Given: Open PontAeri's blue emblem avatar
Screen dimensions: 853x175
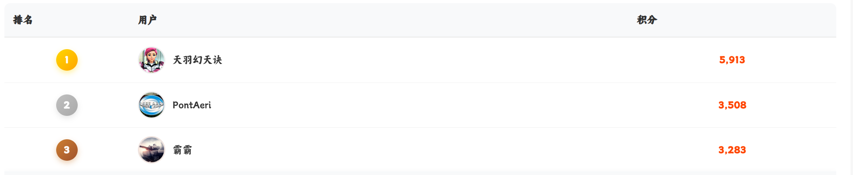Looking at the screenshot, I should click(x=151, y=105).
